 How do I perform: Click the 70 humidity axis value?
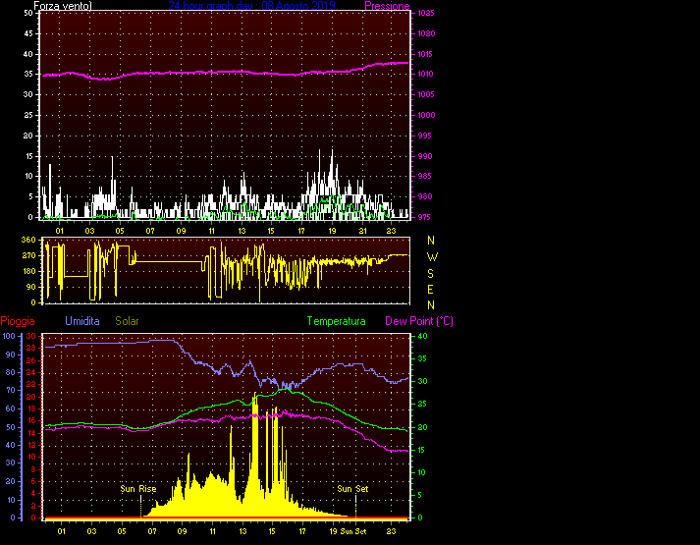[11, 391]
